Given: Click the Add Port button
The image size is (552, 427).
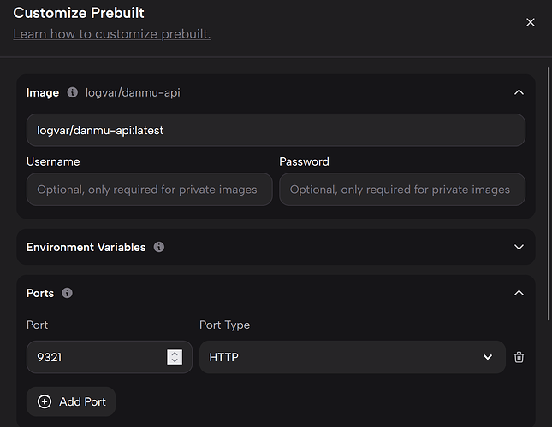Looking at the screenshot, I should (71, 401).
